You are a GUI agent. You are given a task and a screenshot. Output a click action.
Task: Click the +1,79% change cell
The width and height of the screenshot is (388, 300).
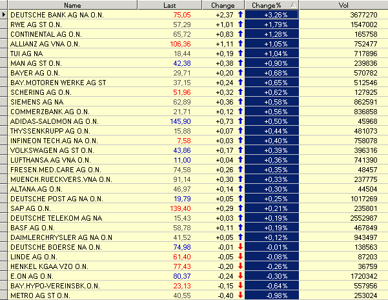272,25
